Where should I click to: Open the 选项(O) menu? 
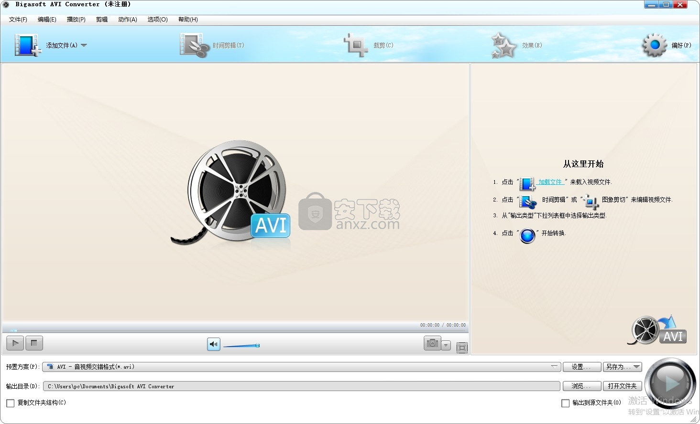tap(158, 20)
